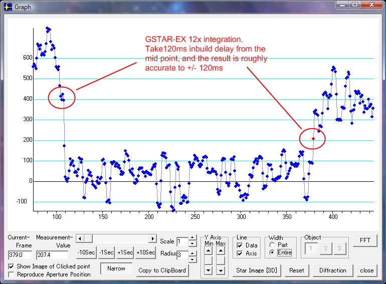Toggle Show Image of Clicked point
This screenshot has height=284, width=386.
11,266
